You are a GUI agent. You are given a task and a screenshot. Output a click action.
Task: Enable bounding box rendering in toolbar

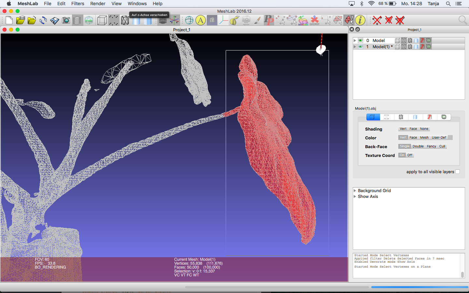click(102, 21)
